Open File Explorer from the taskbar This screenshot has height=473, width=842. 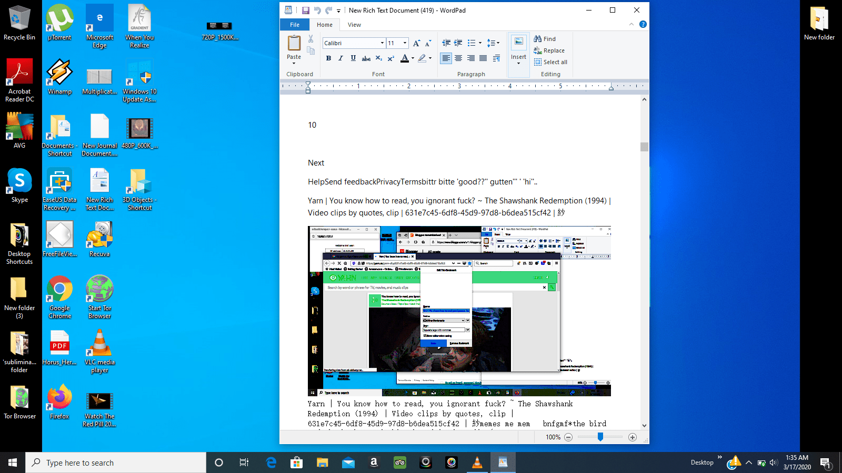point(323,462)
